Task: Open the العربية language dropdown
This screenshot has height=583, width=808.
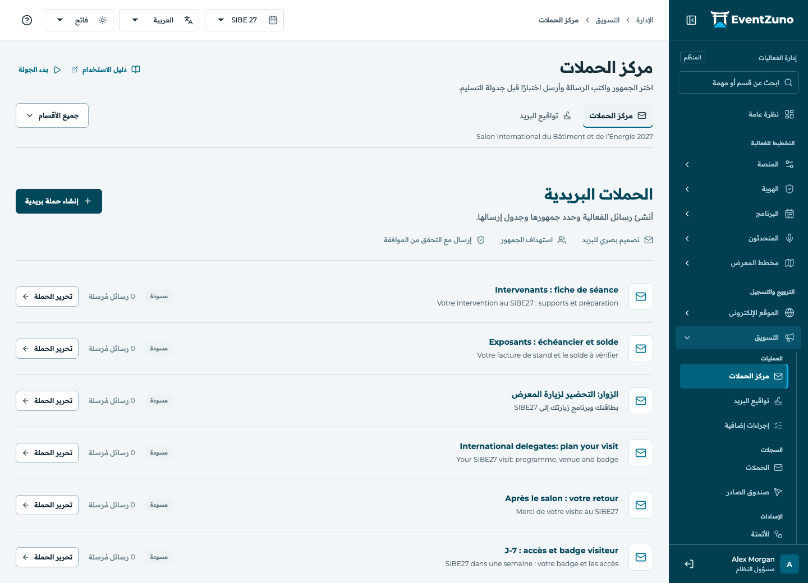Action: coord(159,20)
